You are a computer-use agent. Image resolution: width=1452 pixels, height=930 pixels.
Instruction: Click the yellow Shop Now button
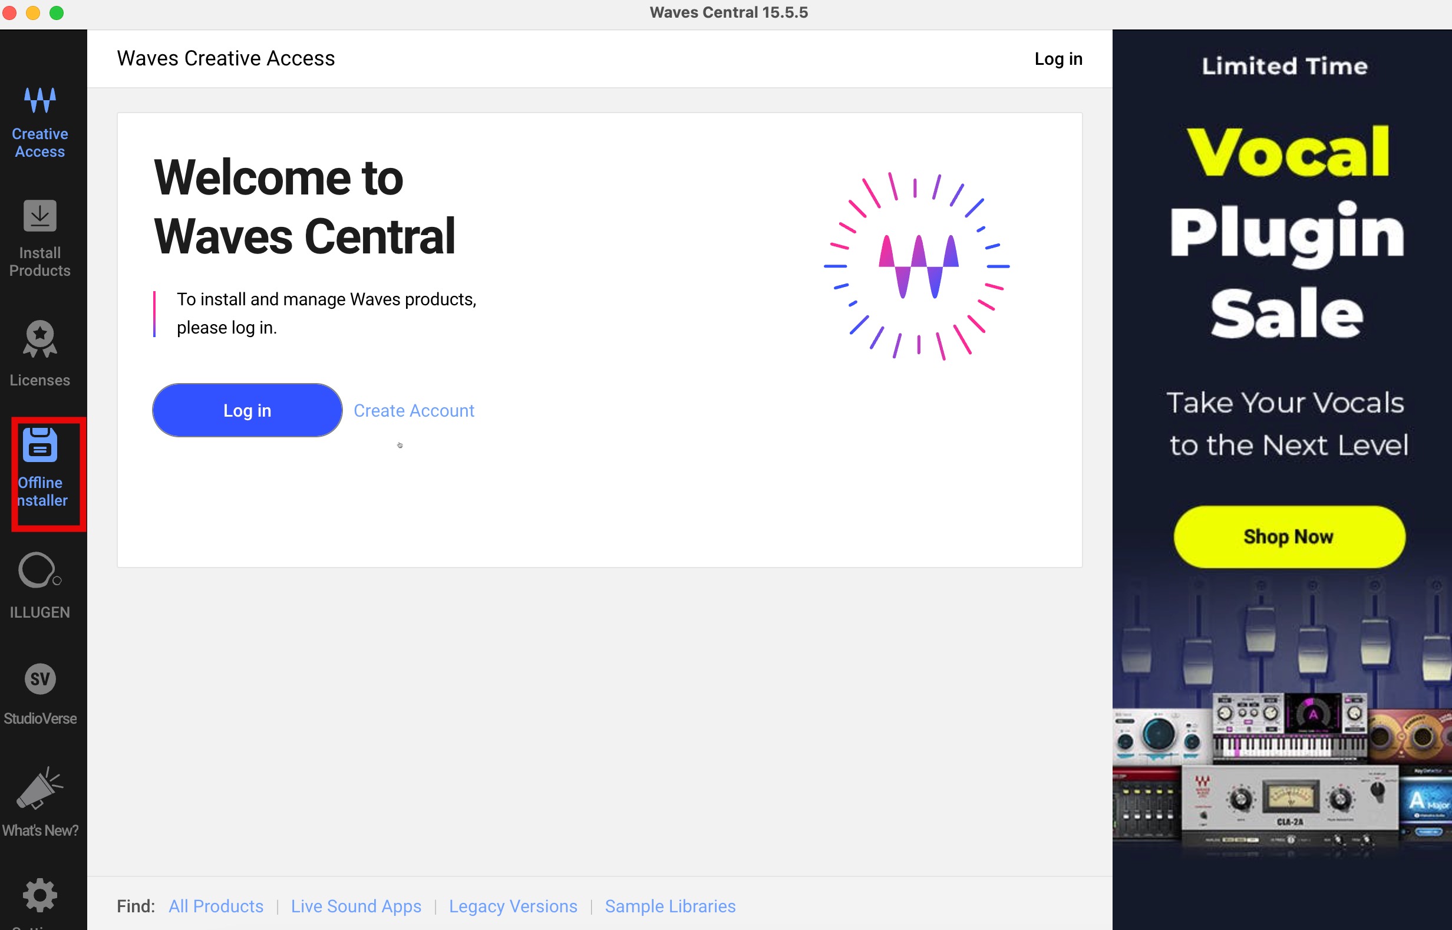coord(1288,536)
